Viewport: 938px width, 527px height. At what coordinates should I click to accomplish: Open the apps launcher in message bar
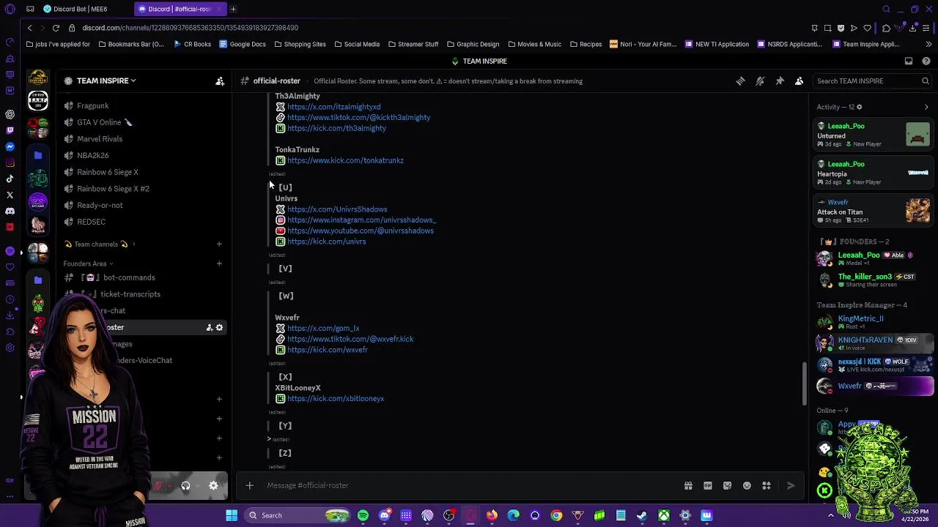coord(767,485)
